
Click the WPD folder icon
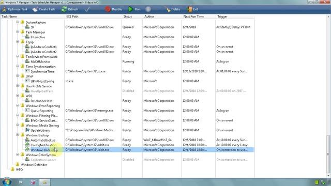click(12, 169)
